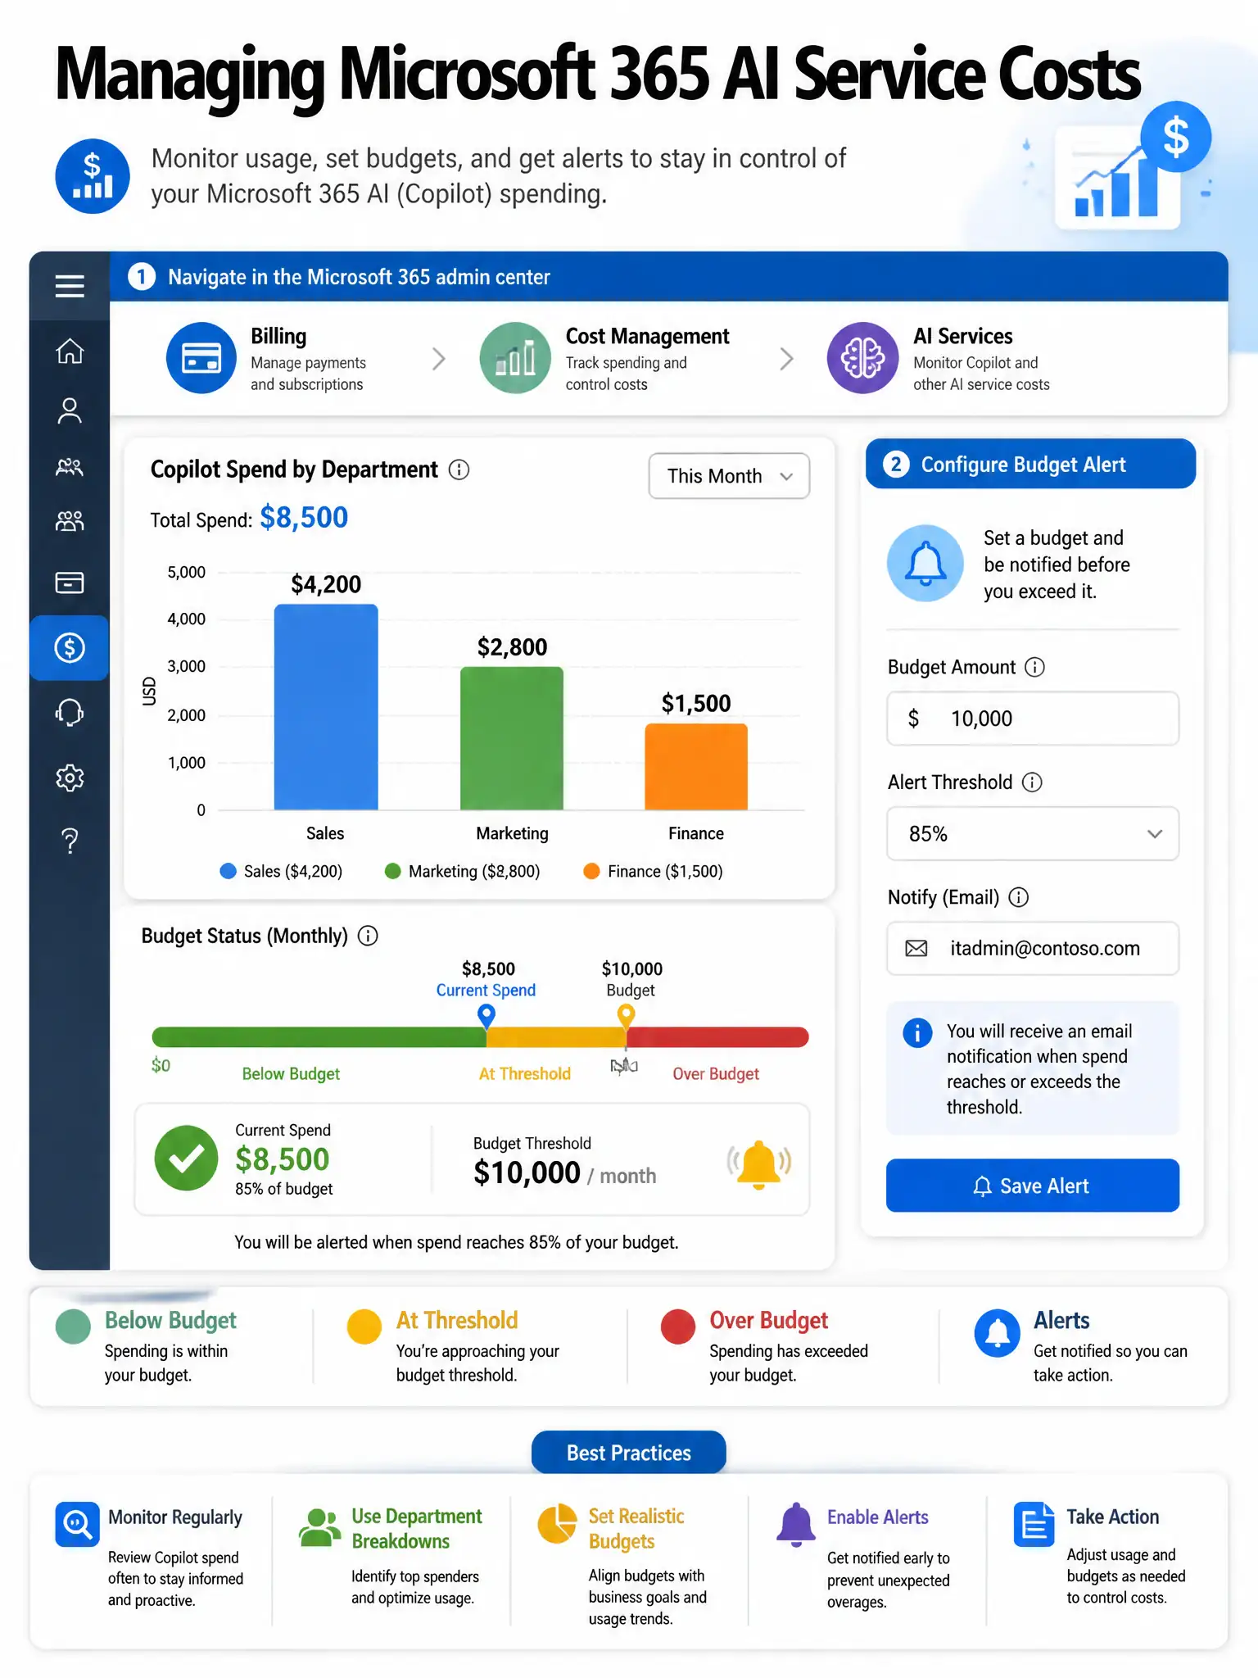1258x1678 pixels.
Task: Open the Billing breadcrumb item
Action: (x=266, y=358)
